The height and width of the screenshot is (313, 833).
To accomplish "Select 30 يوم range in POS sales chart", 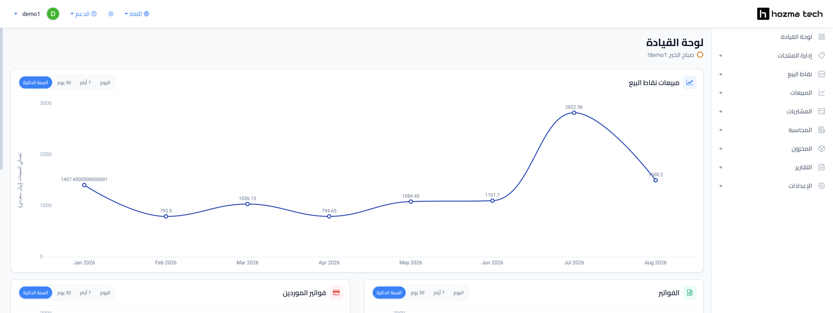I will [x=64, y=82].
